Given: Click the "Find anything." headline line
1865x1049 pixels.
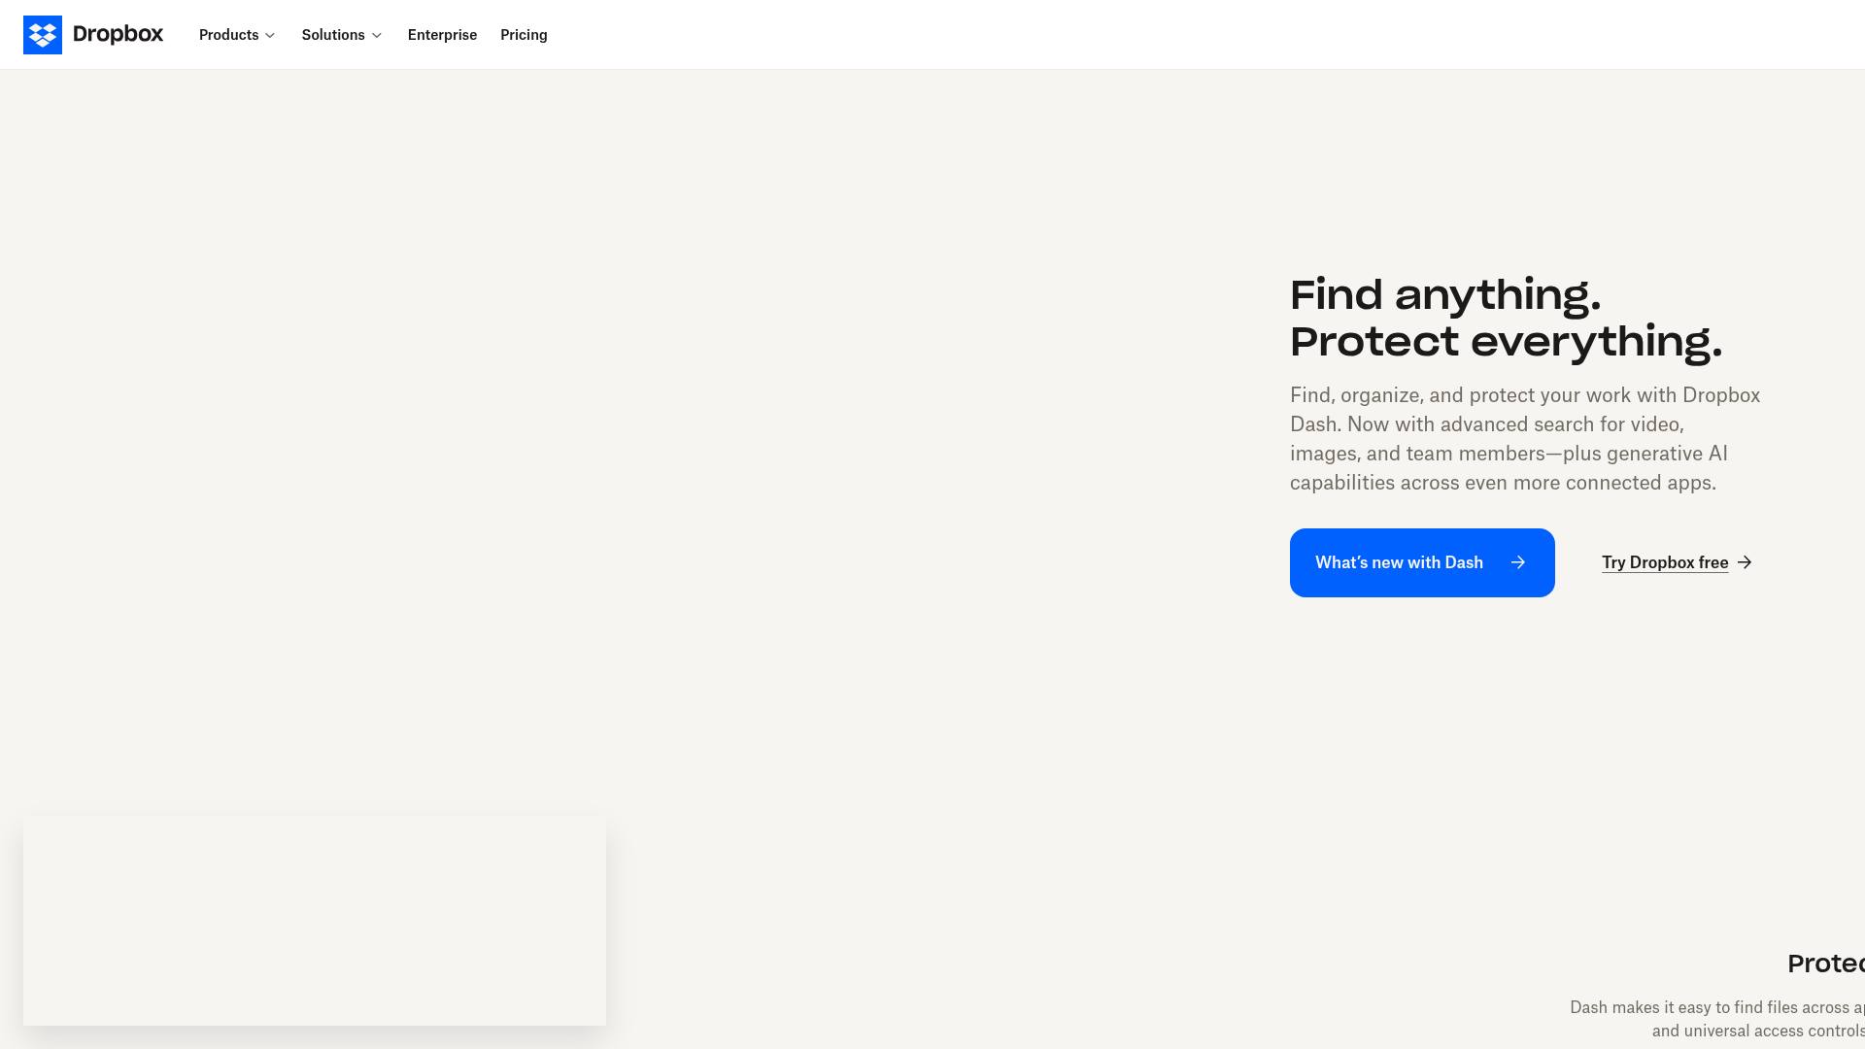Looking at the screenshot, I should (1444, 295).
